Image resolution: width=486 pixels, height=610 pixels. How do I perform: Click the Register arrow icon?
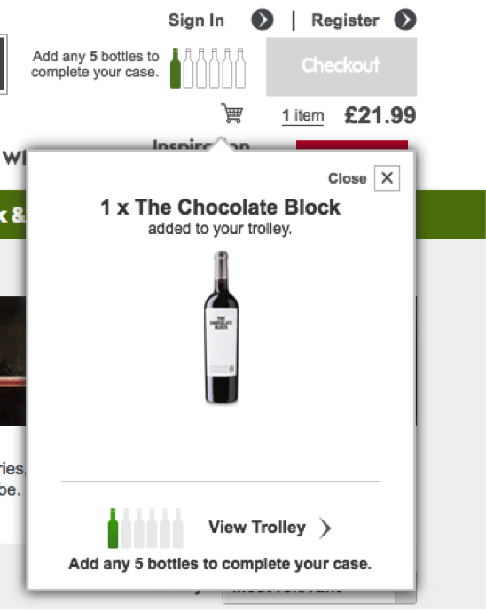tap(405, 20)
